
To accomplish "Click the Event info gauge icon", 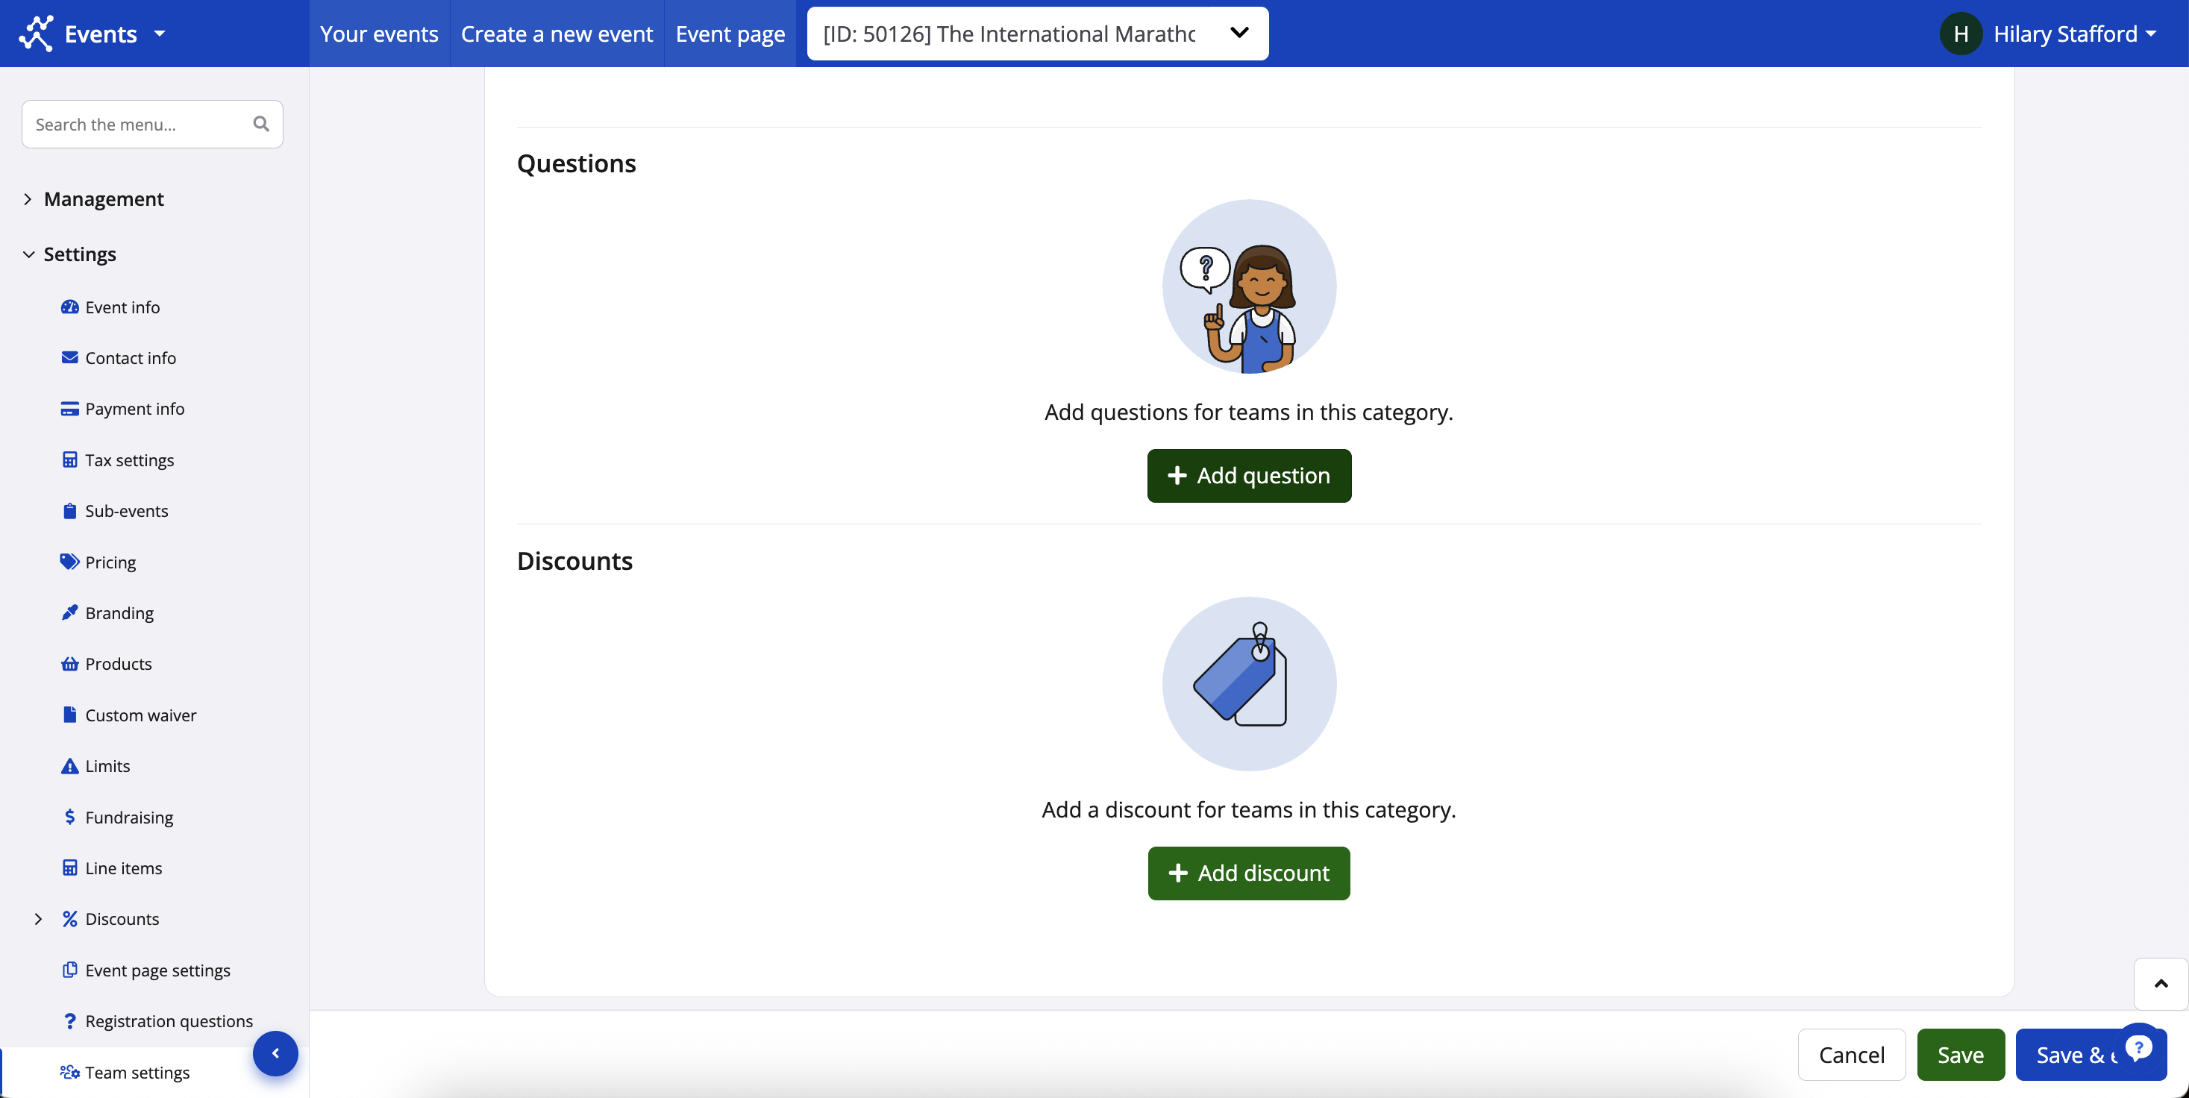I will (69, 307).
